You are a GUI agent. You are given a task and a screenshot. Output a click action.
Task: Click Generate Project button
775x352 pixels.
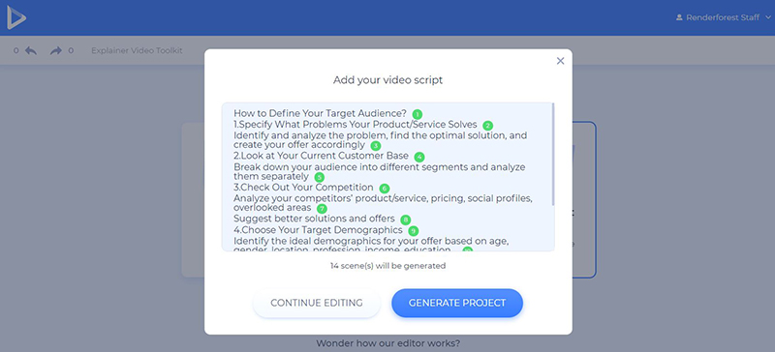457,303
